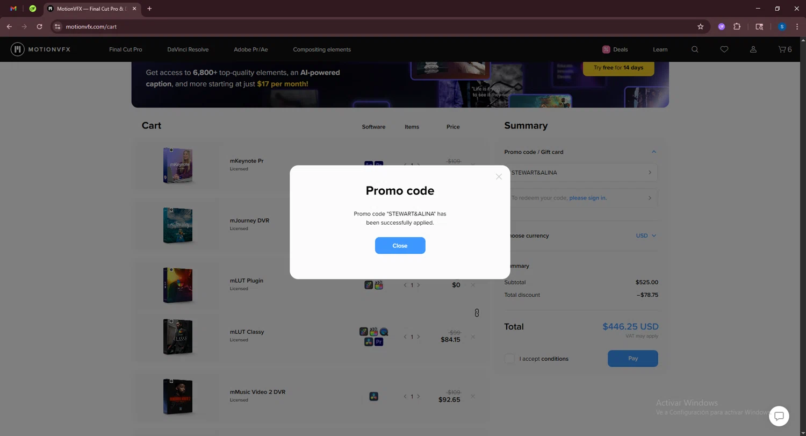Open the mLUT Classy product thumbnail
This screenshot has height=436, width=806.
point(178,337)
